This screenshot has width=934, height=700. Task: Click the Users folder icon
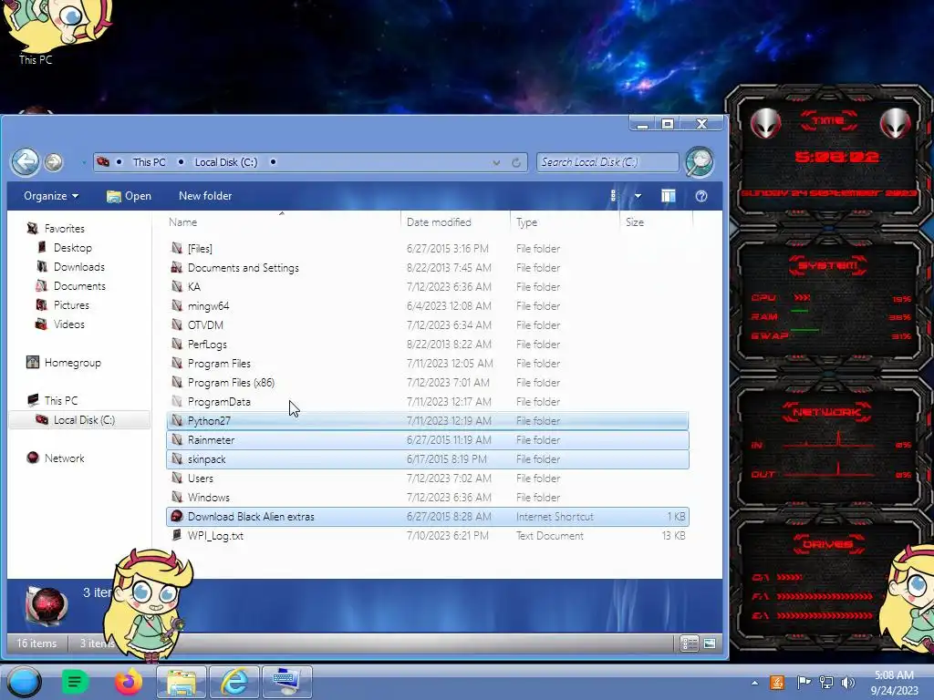(177, 478)
